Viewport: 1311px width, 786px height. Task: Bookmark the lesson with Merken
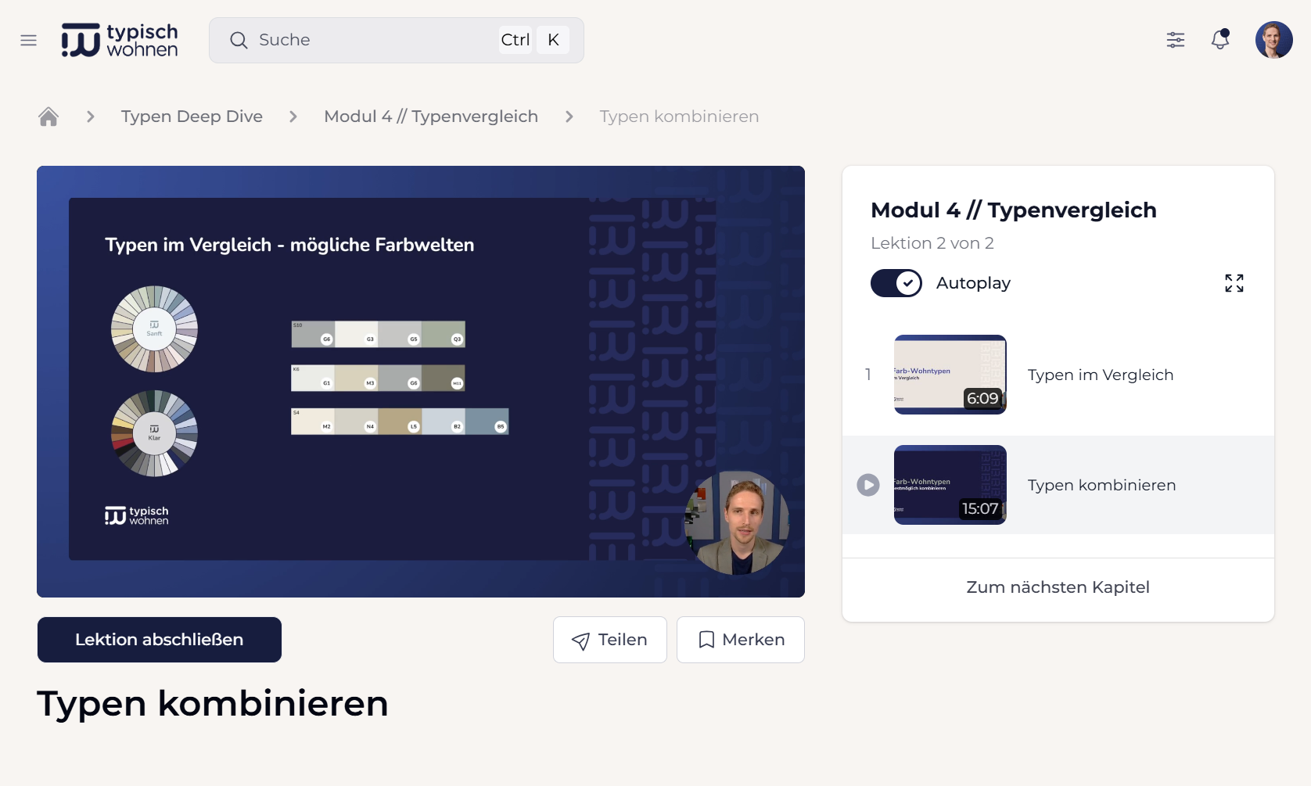(740, 640)
